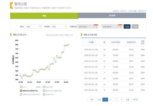The height and width of the screenshot is (106, 153).
Task: Click the last chart data point near 800
Action: [68, 45]
